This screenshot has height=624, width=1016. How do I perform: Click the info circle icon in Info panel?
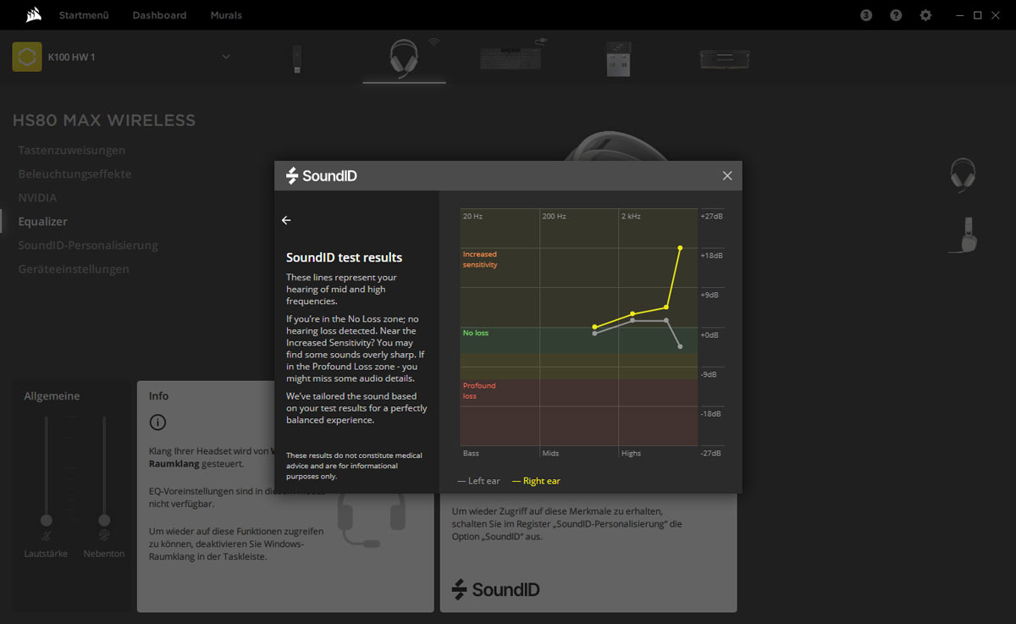157,422
